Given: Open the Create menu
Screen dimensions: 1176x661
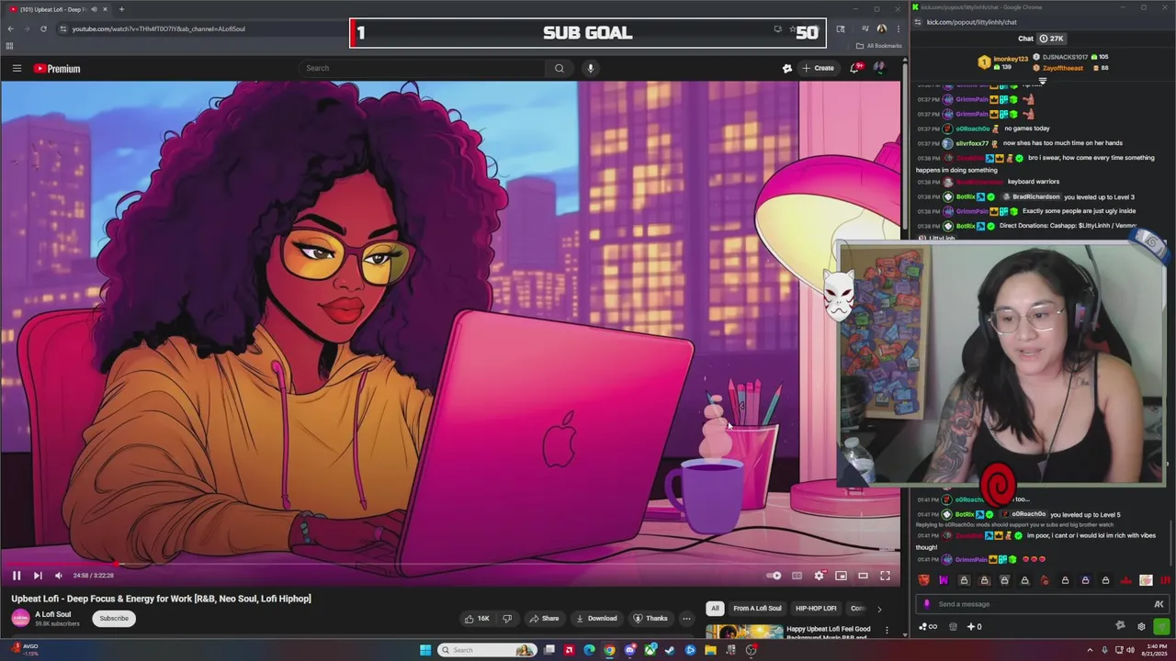Looking at the screenshot, I should coord(818,68).
